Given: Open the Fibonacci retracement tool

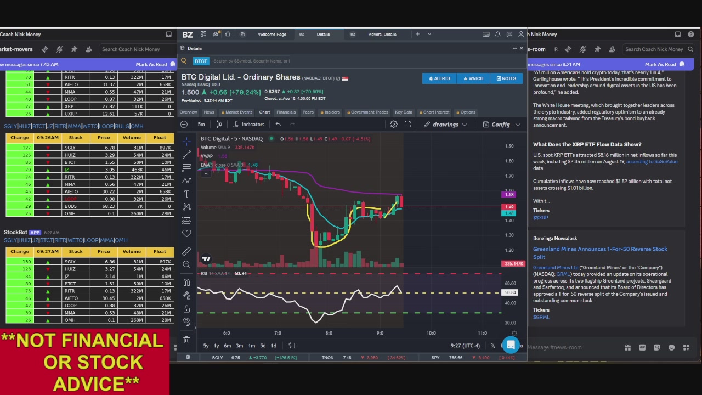Looking at the screenshot, I should [186, 167].
